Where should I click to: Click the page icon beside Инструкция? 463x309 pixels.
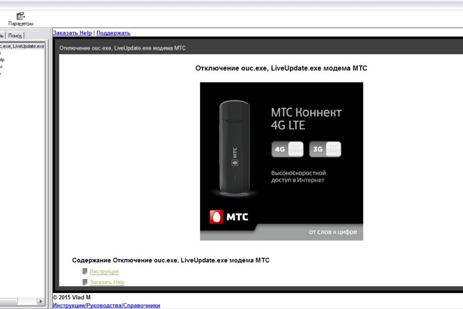coord(85,271)
